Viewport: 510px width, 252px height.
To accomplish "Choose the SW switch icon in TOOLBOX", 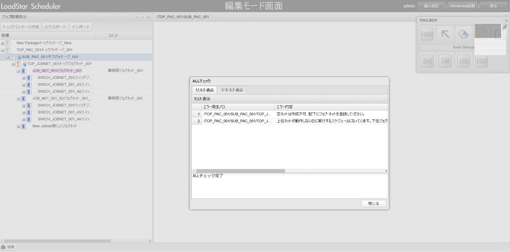I will [x=445, y=61].
